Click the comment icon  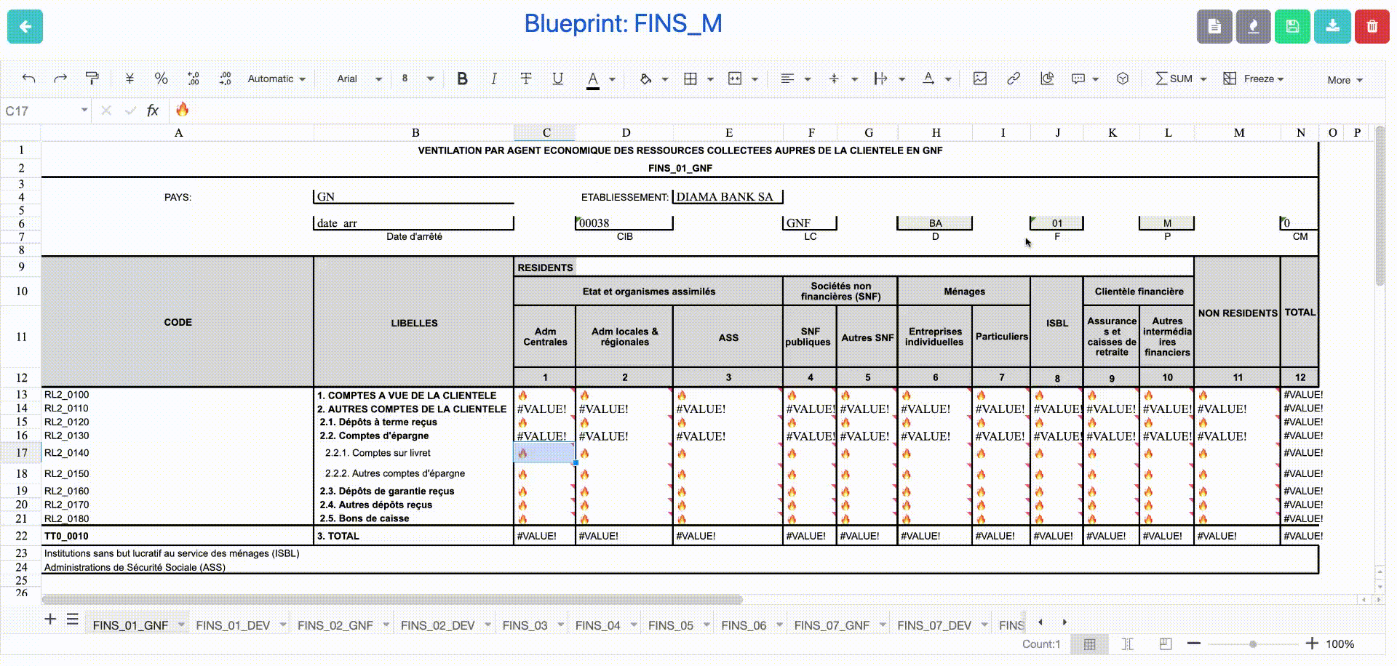pyautogui.click(x=1078, y=79)
